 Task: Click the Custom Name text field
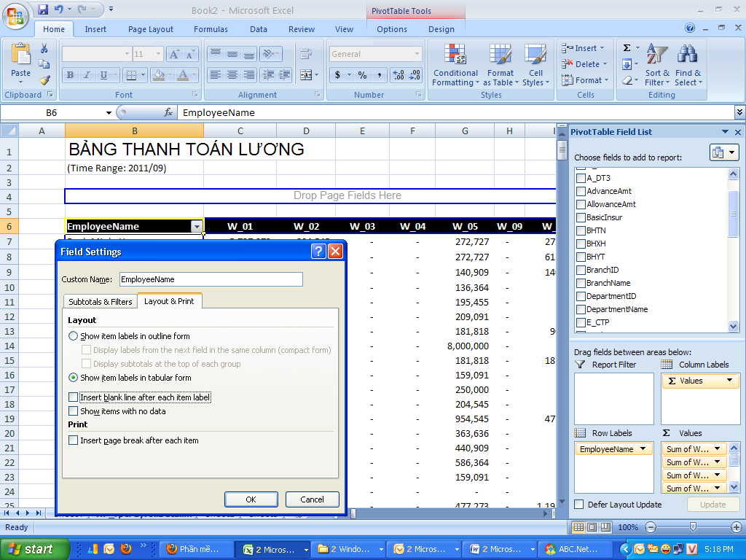(210, 279)
